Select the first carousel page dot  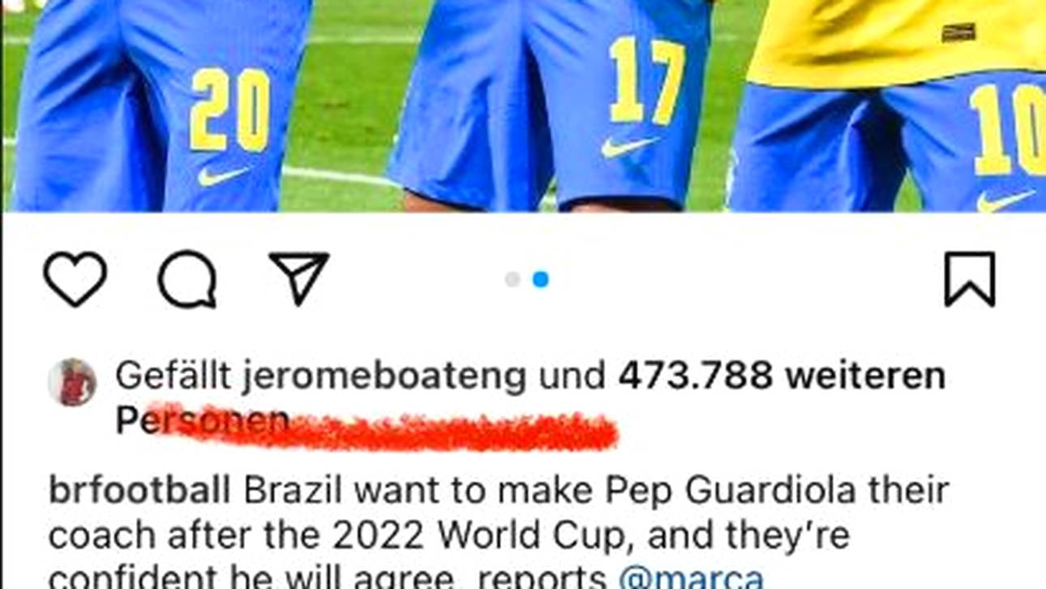512,279
